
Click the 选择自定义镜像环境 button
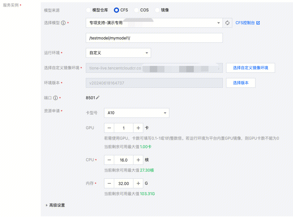250,68
